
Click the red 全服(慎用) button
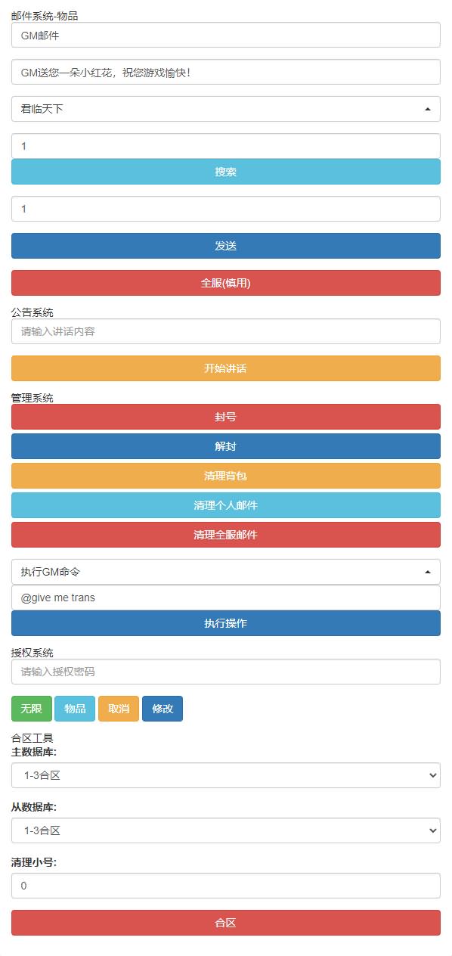coord(226,283)
